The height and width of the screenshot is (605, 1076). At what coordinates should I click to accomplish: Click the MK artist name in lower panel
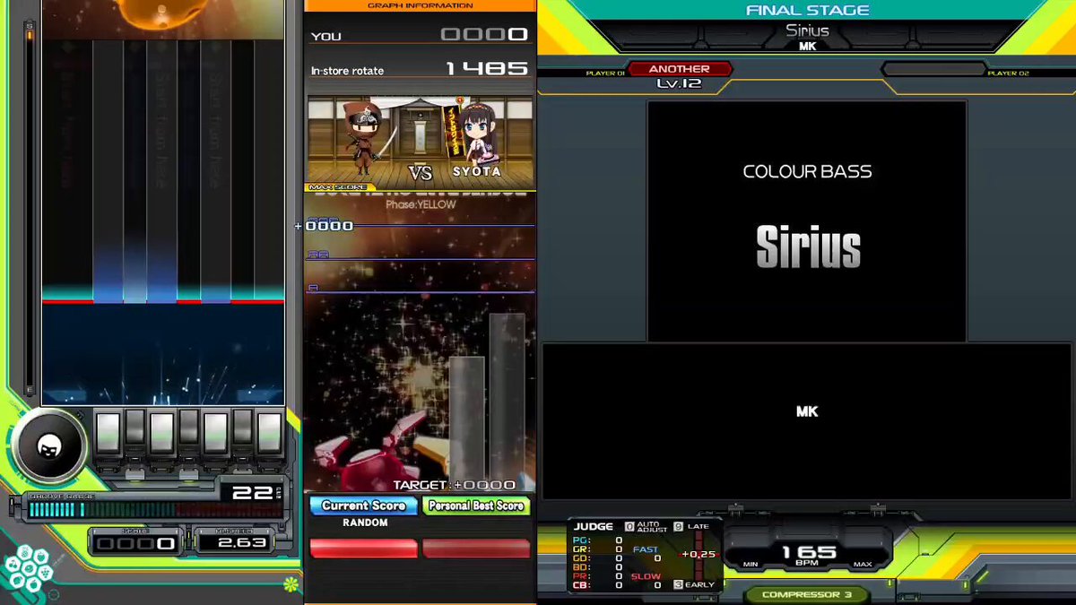coord(807,411)
